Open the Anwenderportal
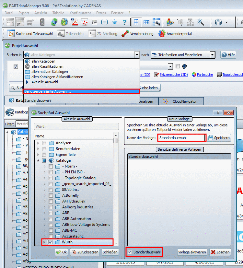This screenshot has height=268, width=243. (x=175, y=34)
